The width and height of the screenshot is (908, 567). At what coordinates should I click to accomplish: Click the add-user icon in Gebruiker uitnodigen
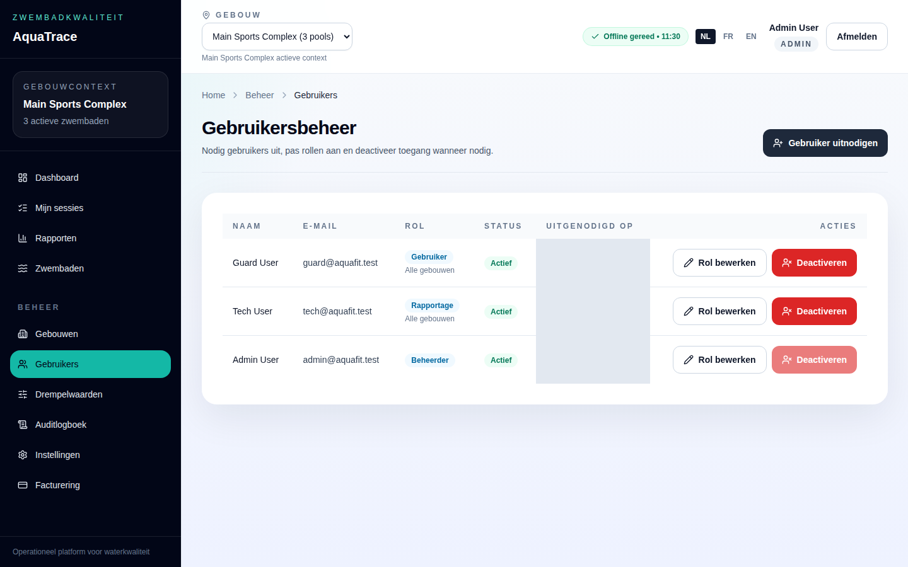(778, 143)
